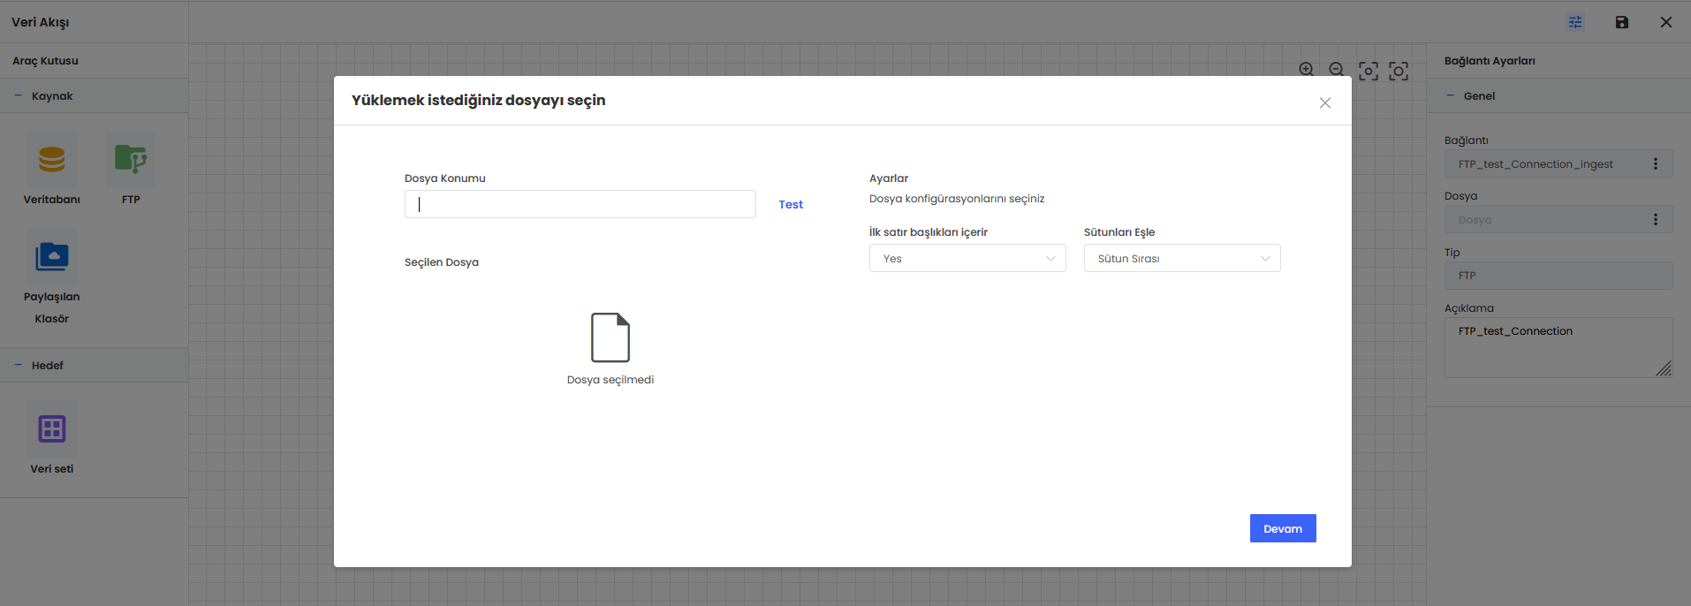Click the fit-to-screen canvas icon
The width and height of the screenshot is (1691, 606).
1368,71
